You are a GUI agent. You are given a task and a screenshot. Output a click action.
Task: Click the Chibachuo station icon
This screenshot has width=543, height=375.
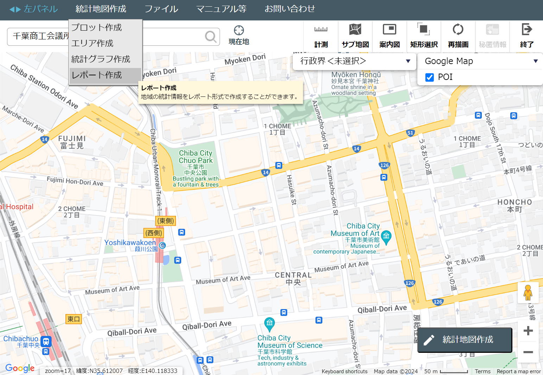(x=46, y=341)
